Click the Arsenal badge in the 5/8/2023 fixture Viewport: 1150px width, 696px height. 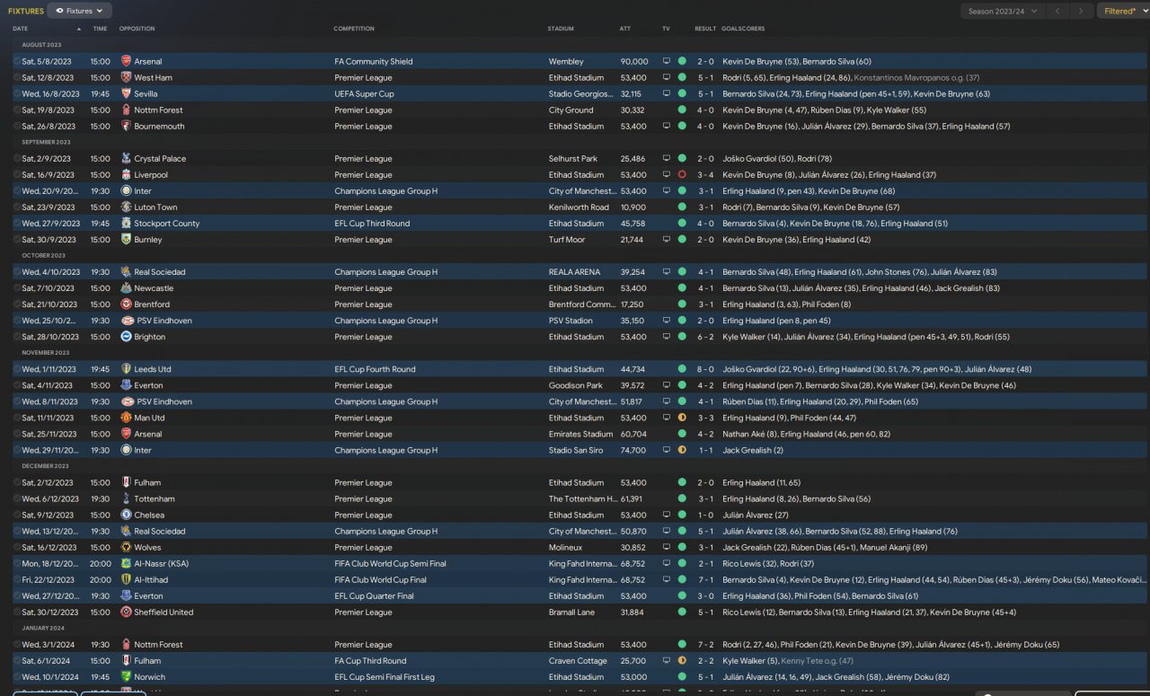[126, 62]
